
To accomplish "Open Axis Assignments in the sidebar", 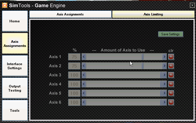I will tap(15, 43).
